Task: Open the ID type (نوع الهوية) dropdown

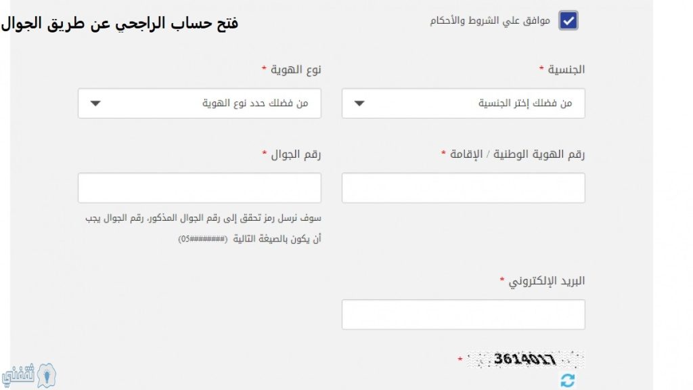Action: 200,104
